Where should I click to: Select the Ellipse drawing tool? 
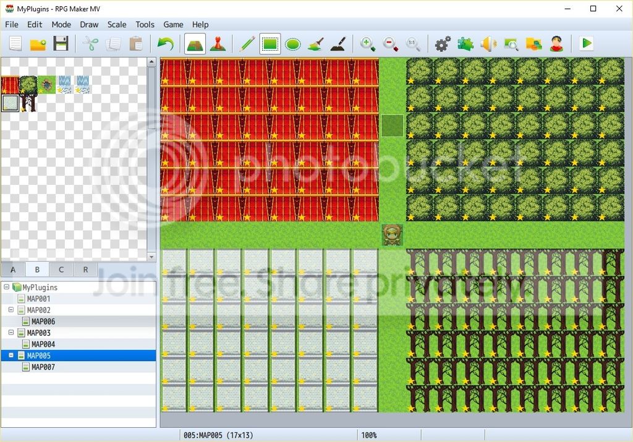pos(292,44)
